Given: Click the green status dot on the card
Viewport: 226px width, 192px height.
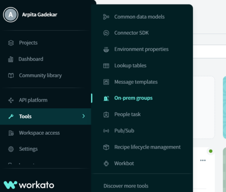Looking at the screenshot, I should (211, 151).
